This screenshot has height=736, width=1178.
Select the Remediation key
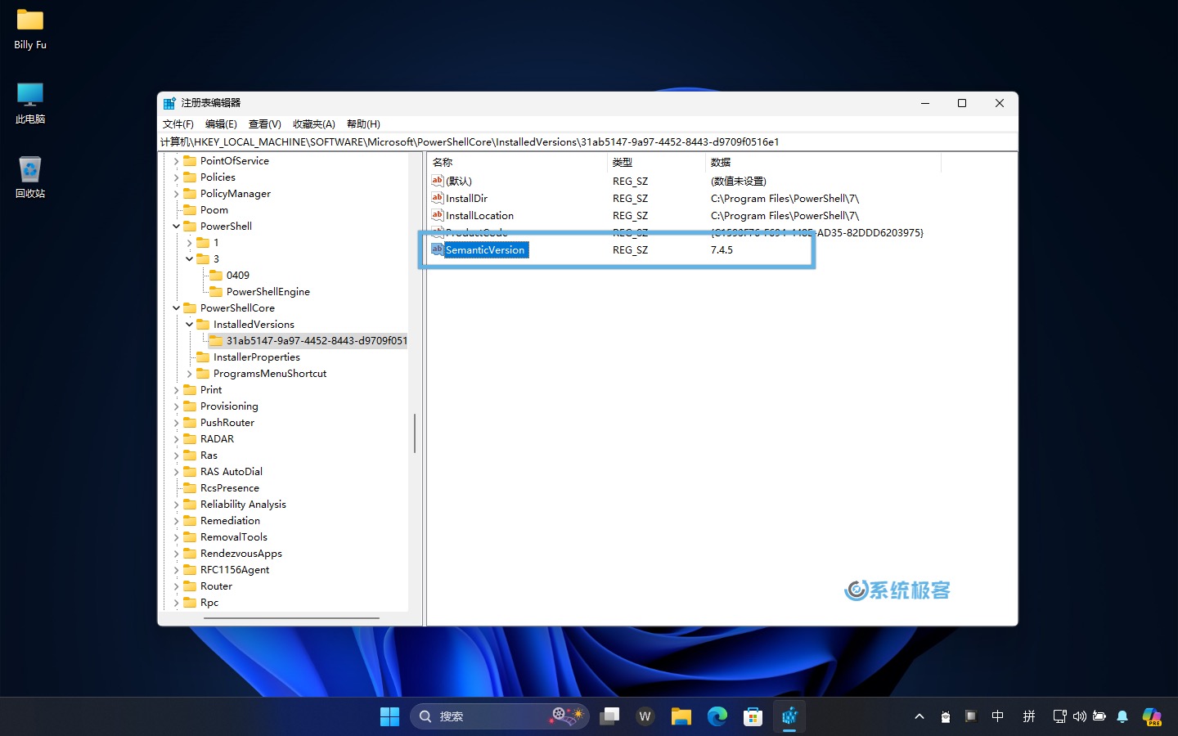230,520
